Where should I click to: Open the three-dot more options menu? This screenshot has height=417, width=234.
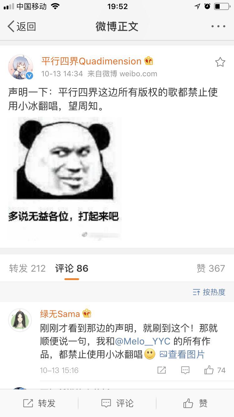coord(218,27)
